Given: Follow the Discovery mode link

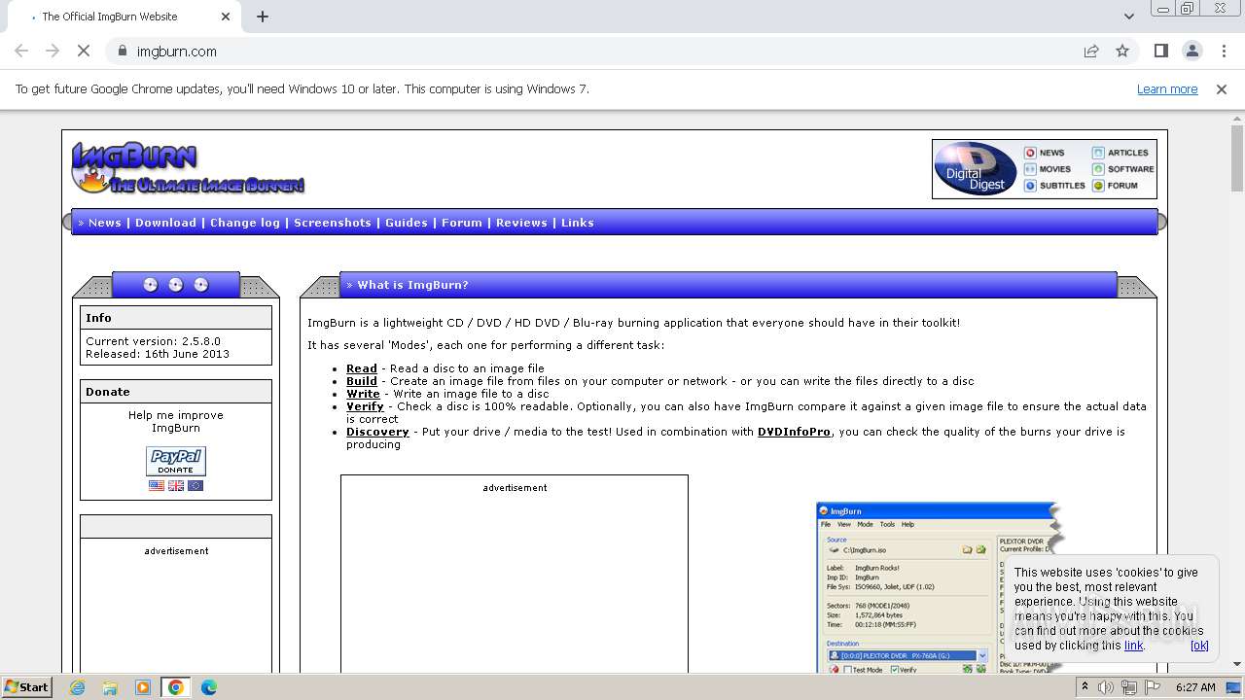Looking at the screenshot, I should (x=377, y=432).
